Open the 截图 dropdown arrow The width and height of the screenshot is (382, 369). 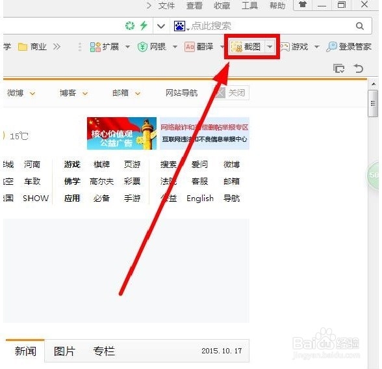(270, 47)
